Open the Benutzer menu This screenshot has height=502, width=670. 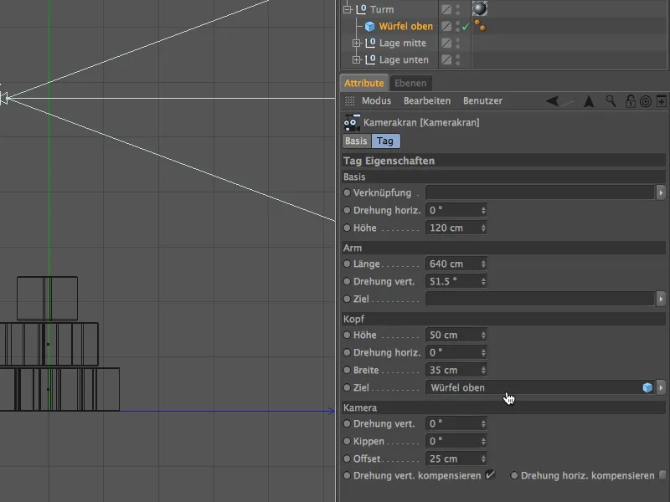coord(482,100)
